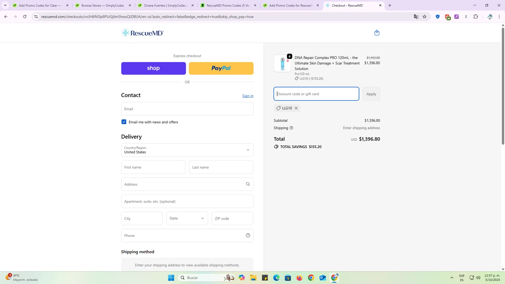Show phone number help tooltip icon
Viewport: 505px width, 284px height.
tap(248, 236)
